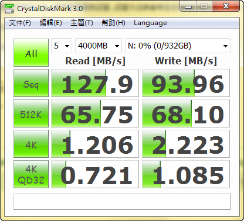This screenshot has width=244, height=221.
Task: Select the 512K write result 68.10
Action: click(186, 113)
